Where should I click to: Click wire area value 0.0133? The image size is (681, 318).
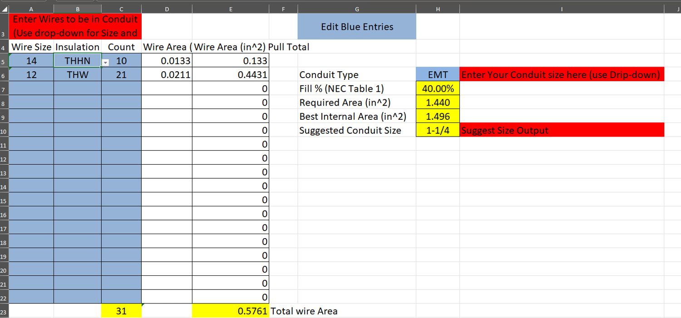point(167,61)
